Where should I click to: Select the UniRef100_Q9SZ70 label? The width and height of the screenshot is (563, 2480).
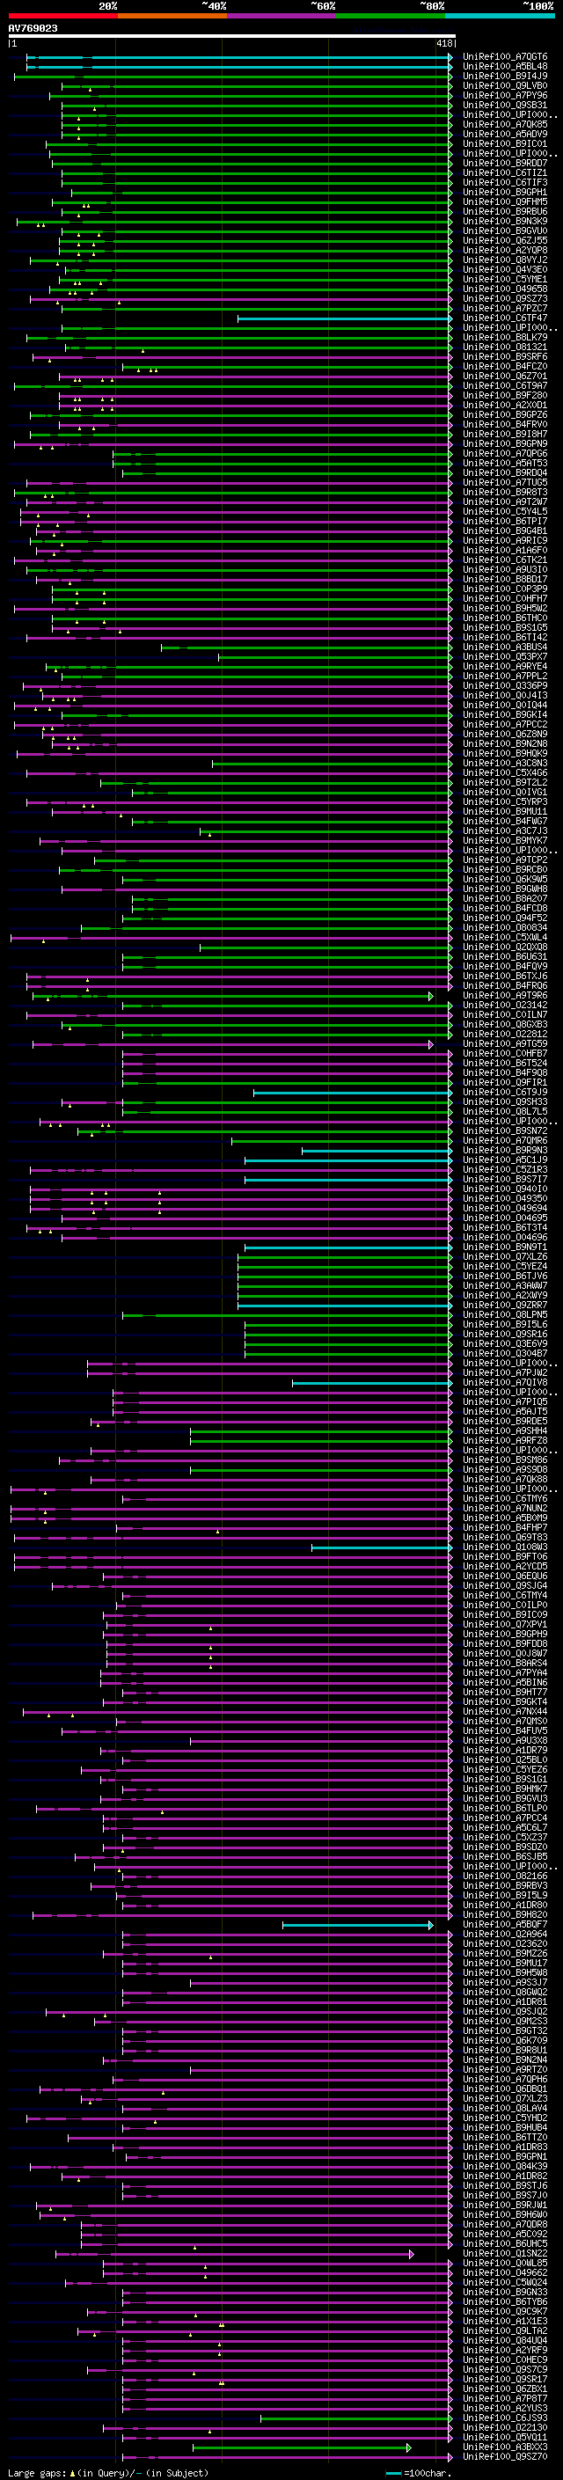click(x=505, y=2457)
